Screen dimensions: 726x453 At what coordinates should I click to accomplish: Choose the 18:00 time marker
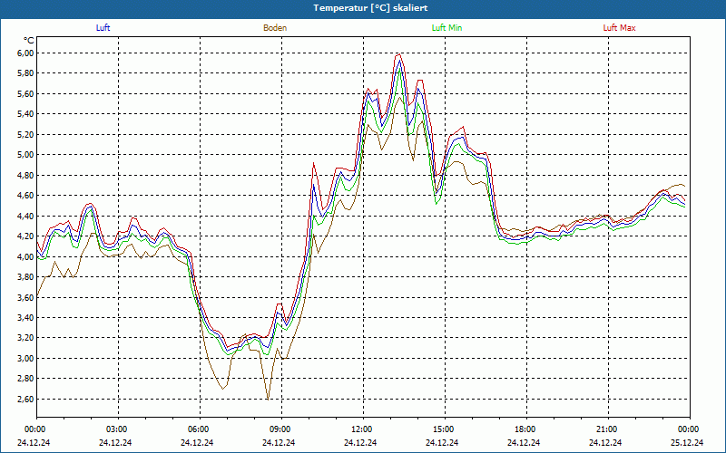[x=525, y=429]
